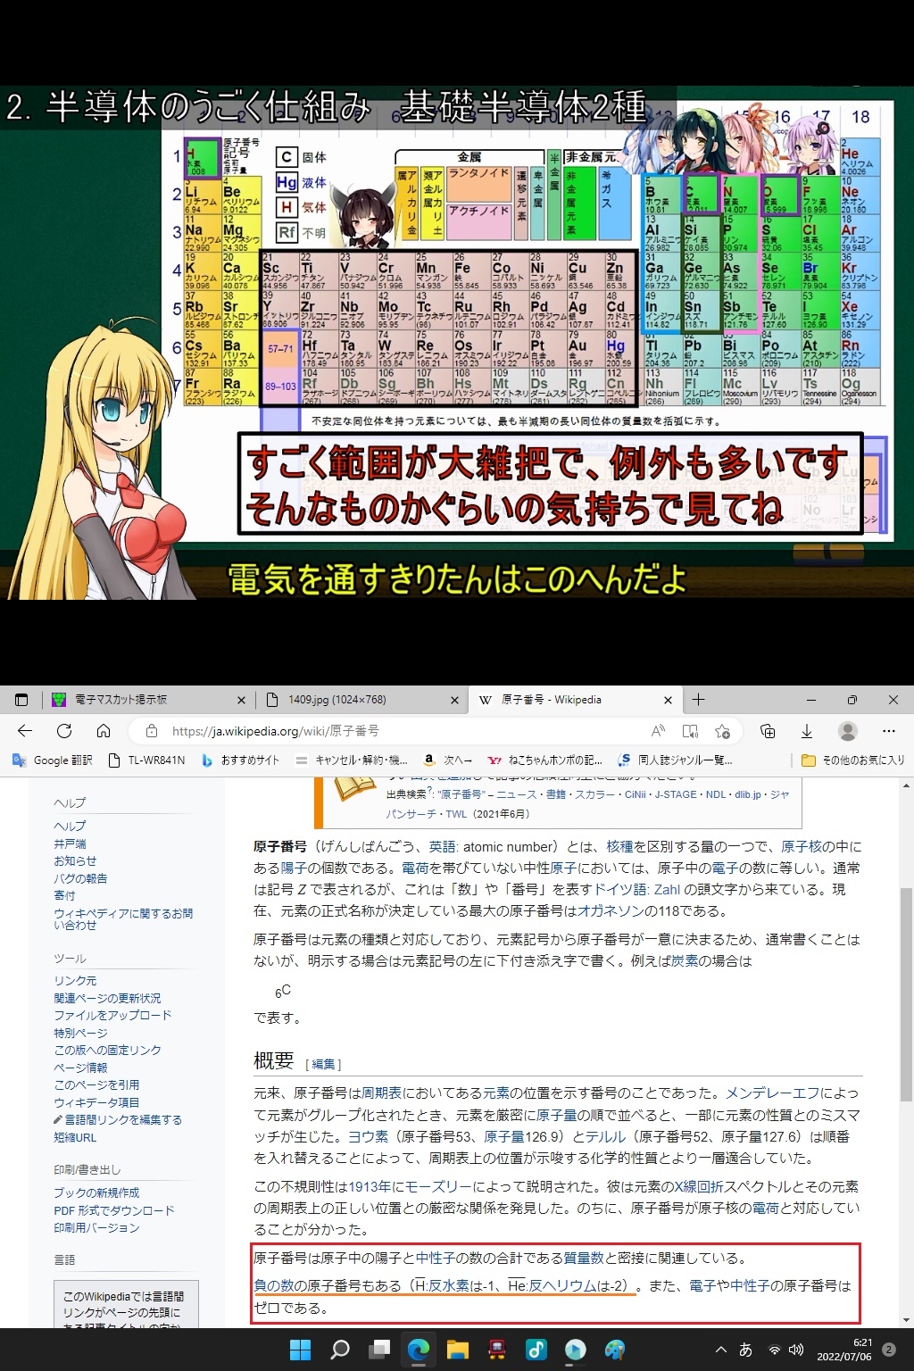Click the 短縮URL sidebar link
914x1371 pixels.
[75, 1137]
